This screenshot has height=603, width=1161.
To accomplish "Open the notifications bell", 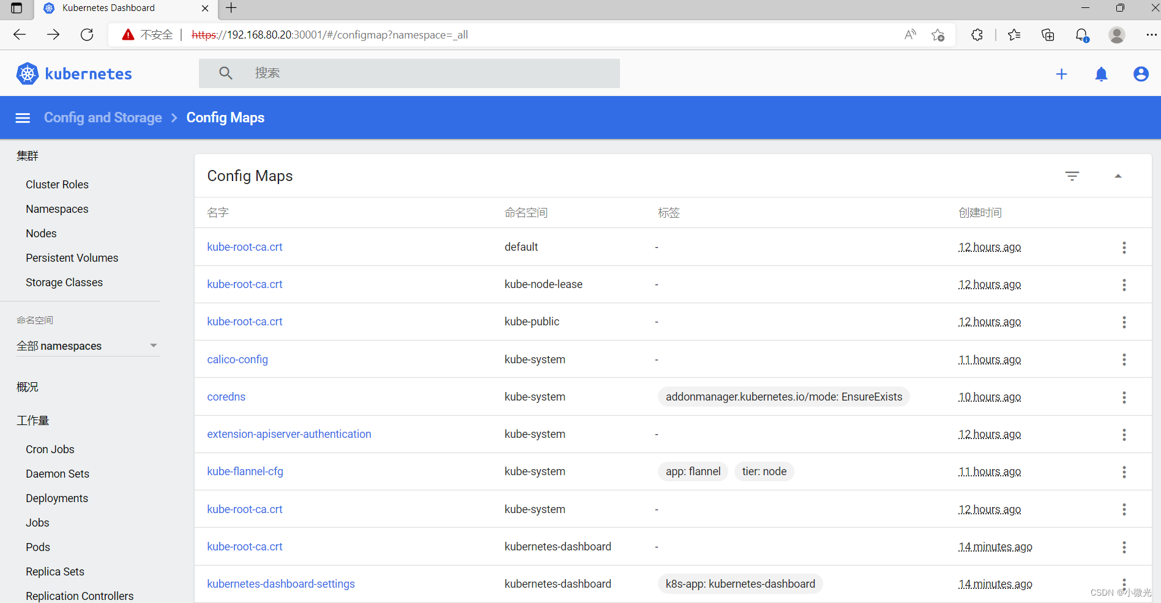I will [1102, 74].
